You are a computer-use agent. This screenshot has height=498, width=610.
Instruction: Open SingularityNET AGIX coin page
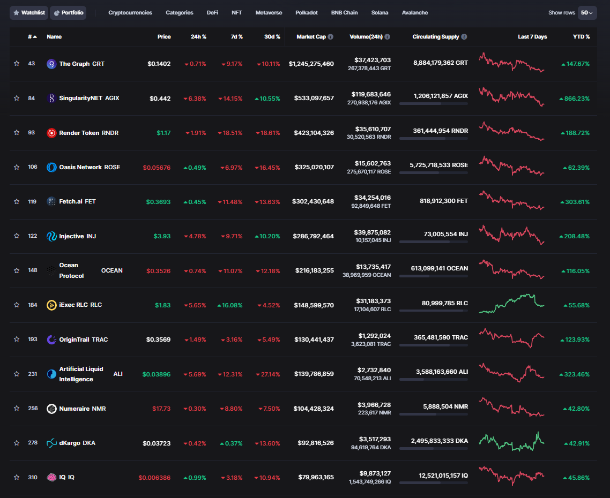89,99
